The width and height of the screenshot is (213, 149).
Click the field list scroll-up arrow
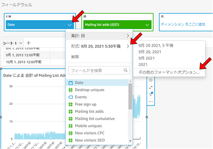click(x=130, y=81)
